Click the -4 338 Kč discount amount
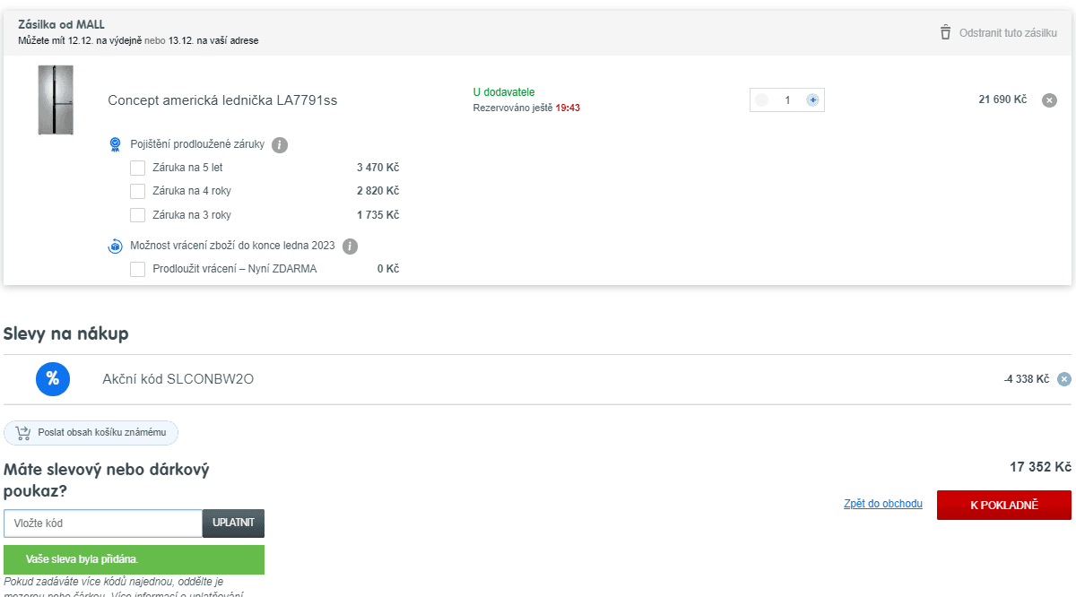Image resolution: width=1076 pixels, height=597 pixels. [1027, 379]
